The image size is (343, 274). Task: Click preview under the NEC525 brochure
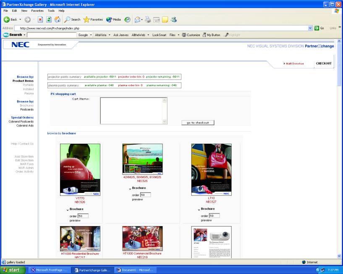[137, 199]
